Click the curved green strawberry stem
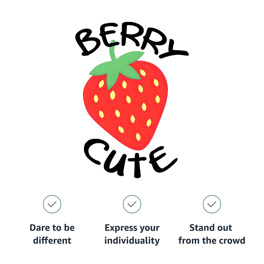Screen dimensions: 264x264 coord(113,50)
